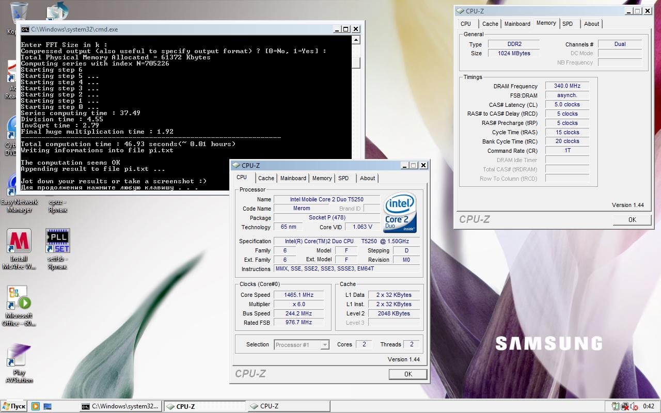Click OK in the CPU-Z CPU window
The image size is (661, 413).
coord(408,374)
